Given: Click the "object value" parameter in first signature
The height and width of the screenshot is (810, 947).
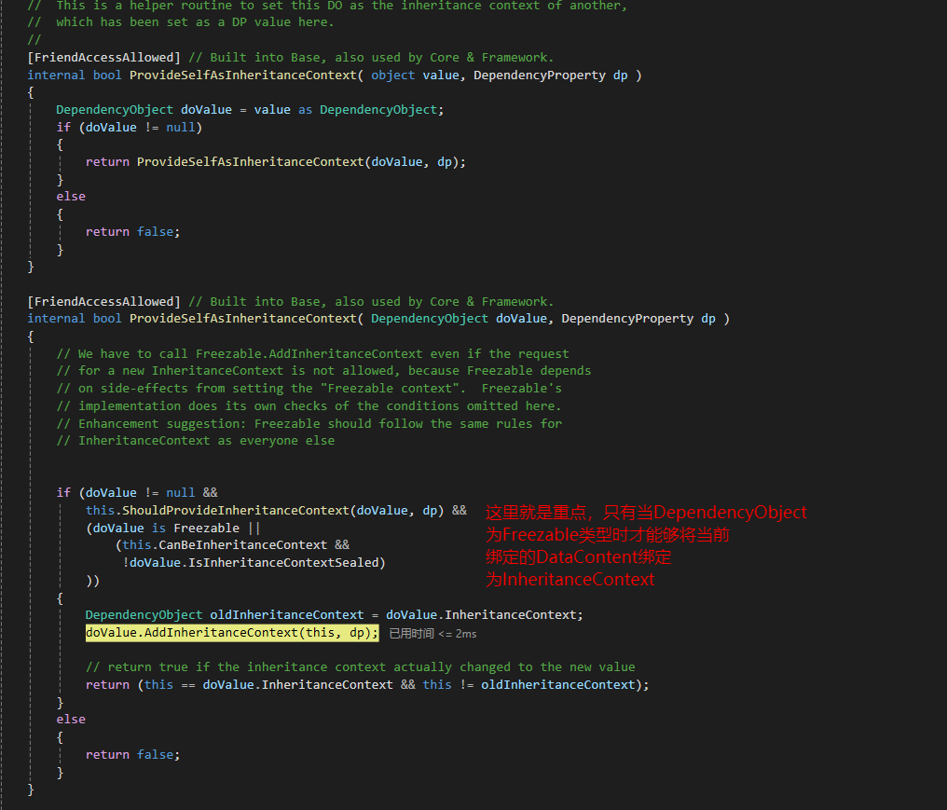Looking at the screenshot, I should [x=415, y=75].
